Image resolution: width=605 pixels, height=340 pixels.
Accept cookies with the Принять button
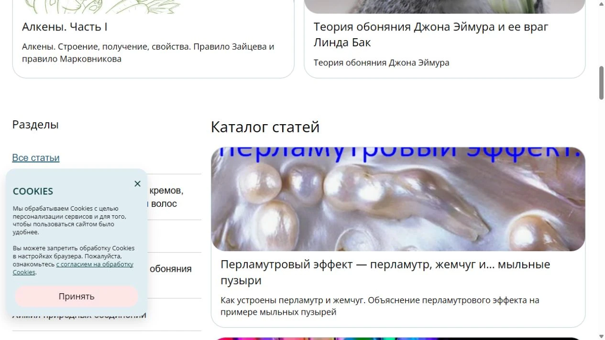[x=77, y=296]
